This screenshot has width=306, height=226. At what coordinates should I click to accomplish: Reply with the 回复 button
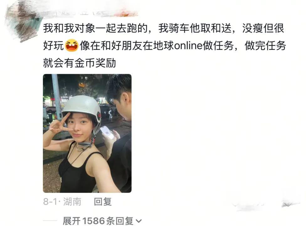(103, 202)
